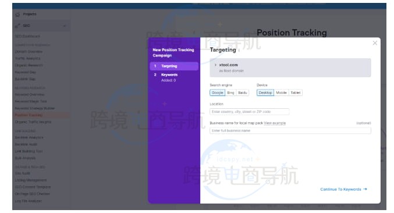Open Domain Overview in sidebar
The width and height of the screenshot is (394, 213).
pos(29,51)
